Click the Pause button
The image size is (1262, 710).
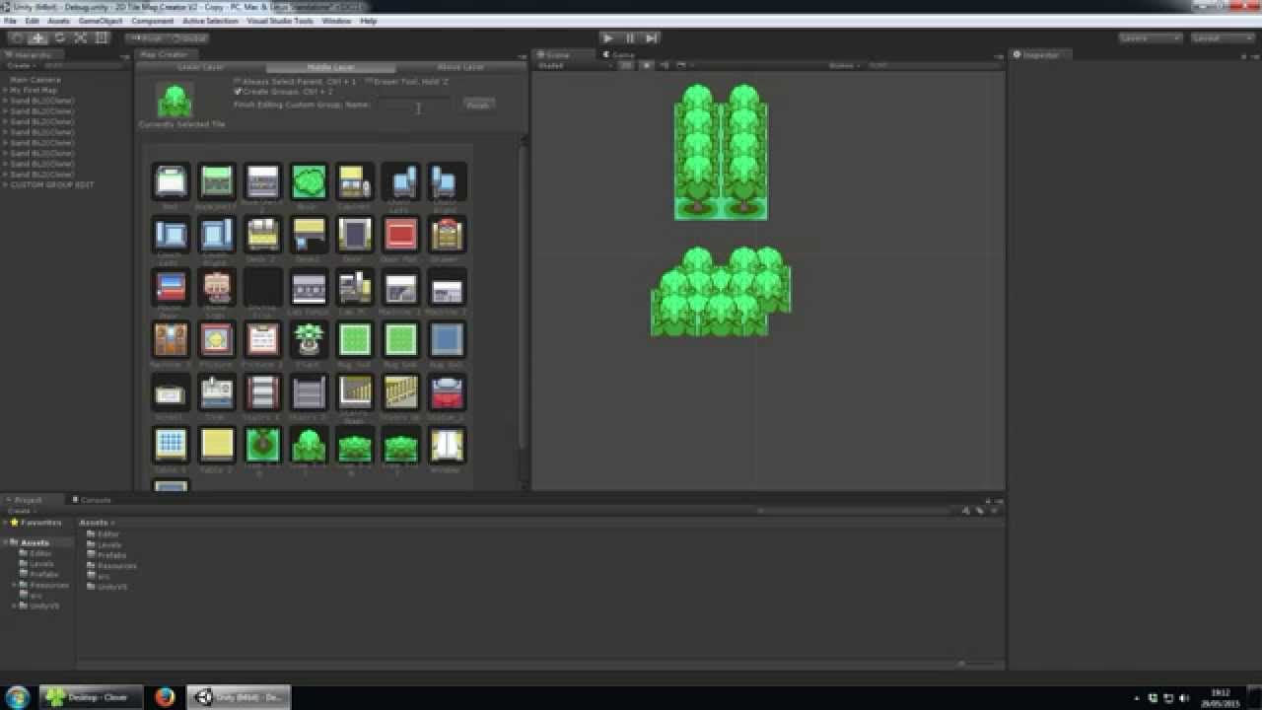(629, 37)
